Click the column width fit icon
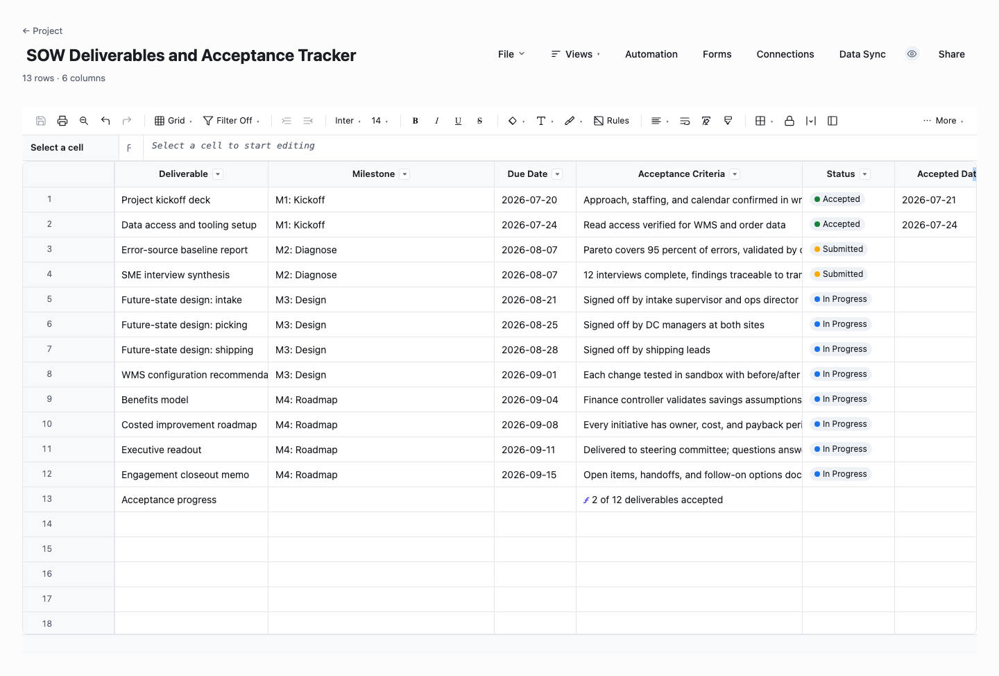 click(x=811, y=121)
